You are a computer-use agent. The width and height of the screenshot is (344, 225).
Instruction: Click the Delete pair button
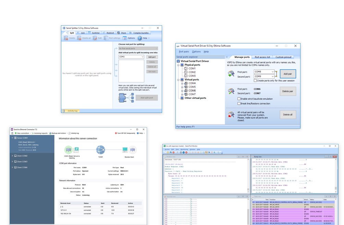click(x=287, y=91)
